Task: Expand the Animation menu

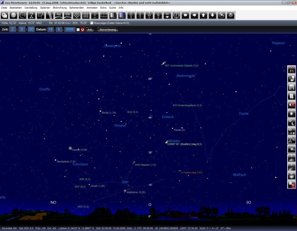Action: pos(92,8)
